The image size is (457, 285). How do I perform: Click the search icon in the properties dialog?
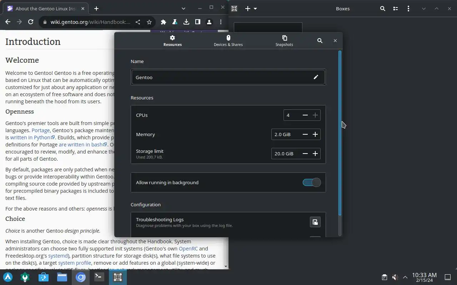tap(320, 41)
